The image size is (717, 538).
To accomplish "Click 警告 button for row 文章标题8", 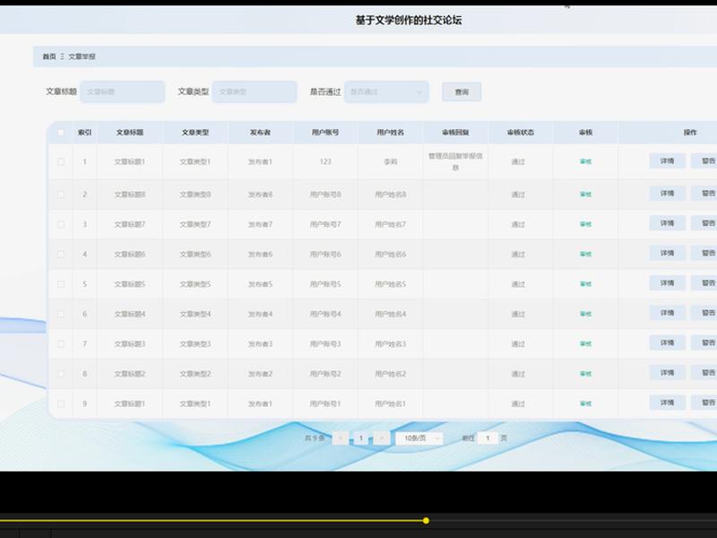I will point(704,194).
